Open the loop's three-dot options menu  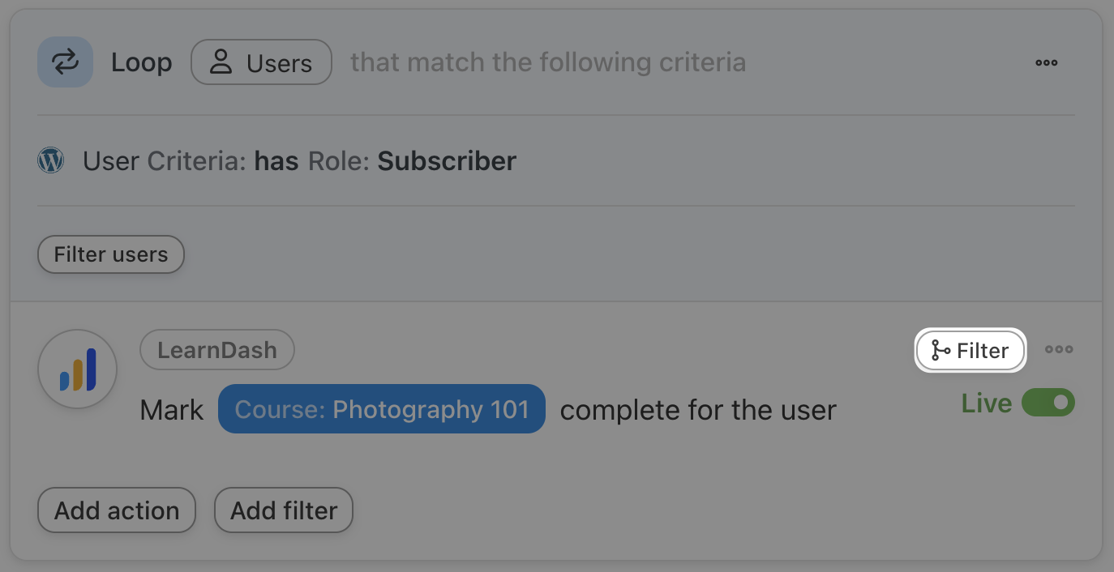(1046, 62)
